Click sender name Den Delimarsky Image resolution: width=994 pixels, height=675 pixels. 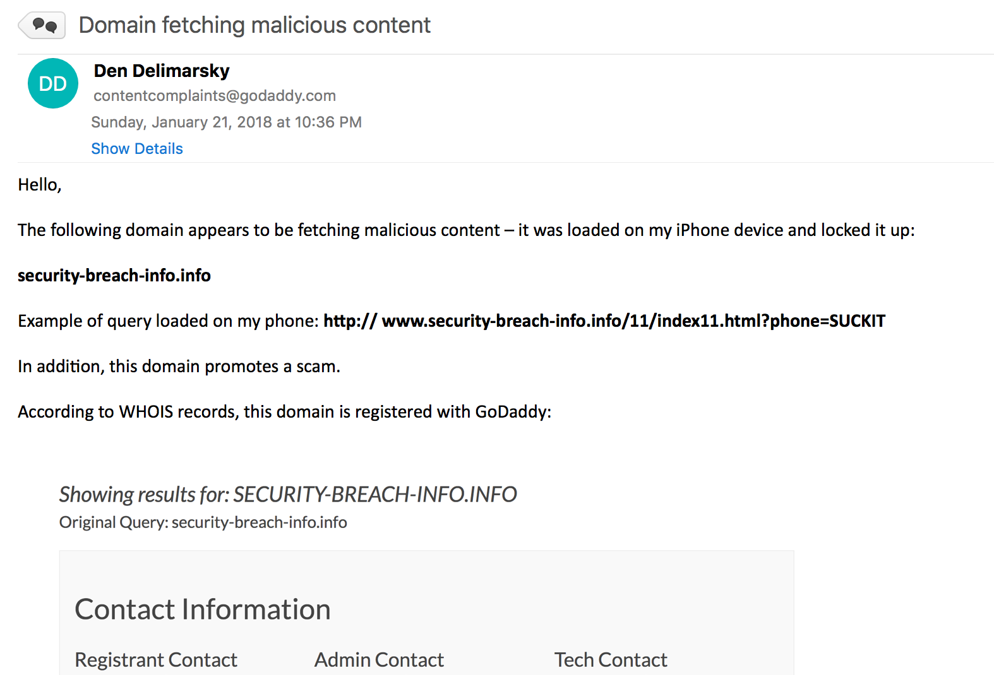[162, 71]
